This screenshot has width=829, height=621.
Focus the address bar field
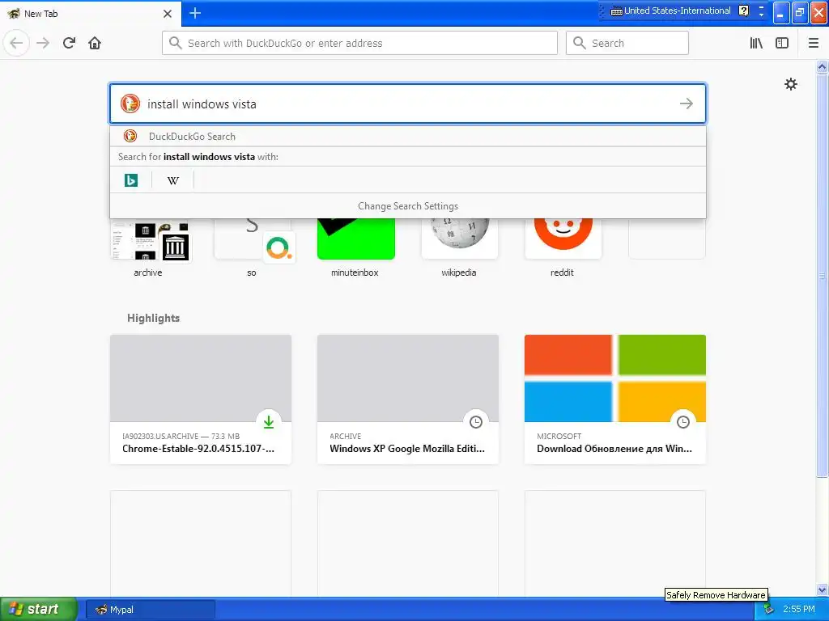click(x=359, y=43)
